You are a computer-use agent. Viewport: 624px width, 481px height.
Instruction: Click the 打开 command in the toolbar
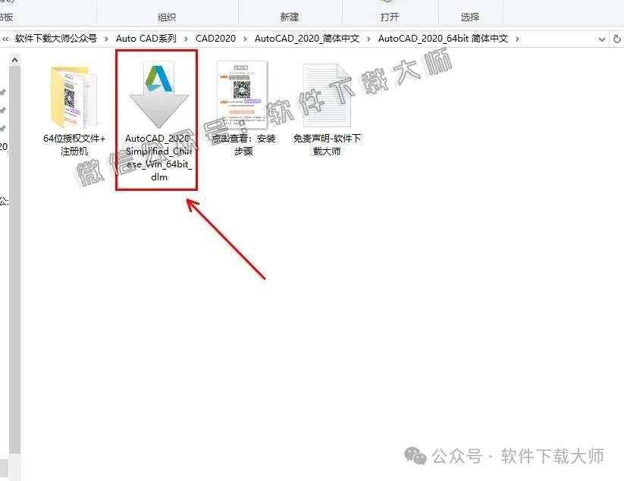388,17
